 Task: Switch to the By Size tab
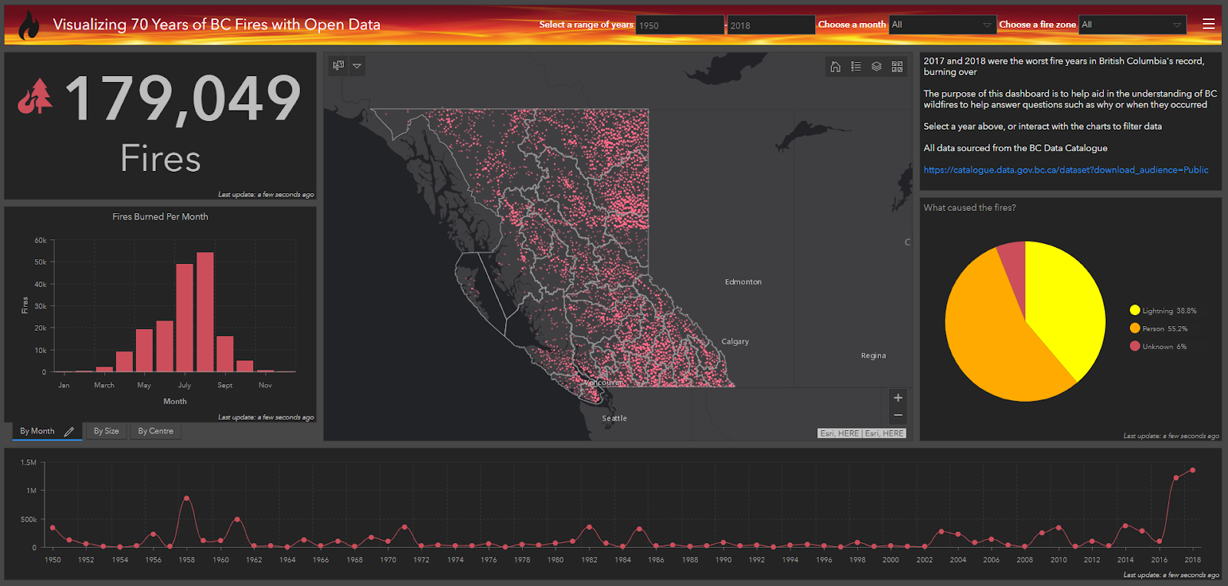pyautogui.click(x=106, y=431)
